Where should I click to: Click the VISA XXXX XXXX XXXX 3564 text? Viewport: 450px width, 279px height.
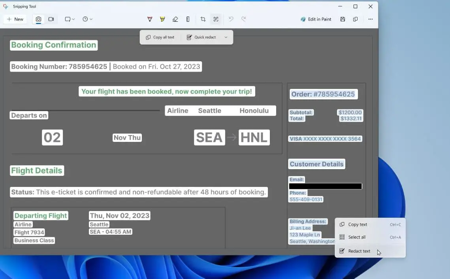click(325, 139)
